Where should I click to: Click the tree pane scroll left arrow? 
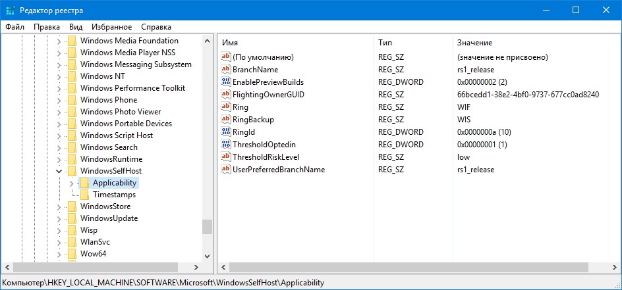coord(7,267)
